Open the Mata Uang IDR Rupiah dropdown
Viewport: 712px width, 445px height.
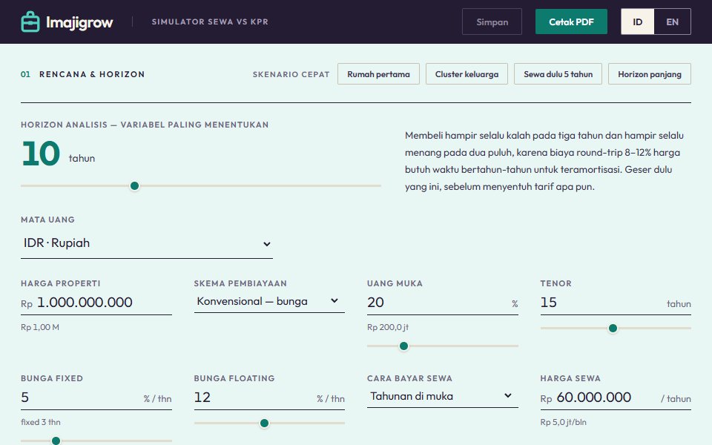(147, 244)
